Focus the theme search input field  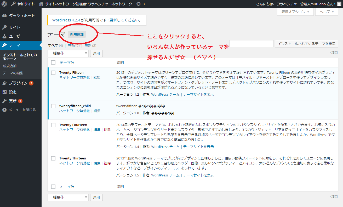coord(251,44)
